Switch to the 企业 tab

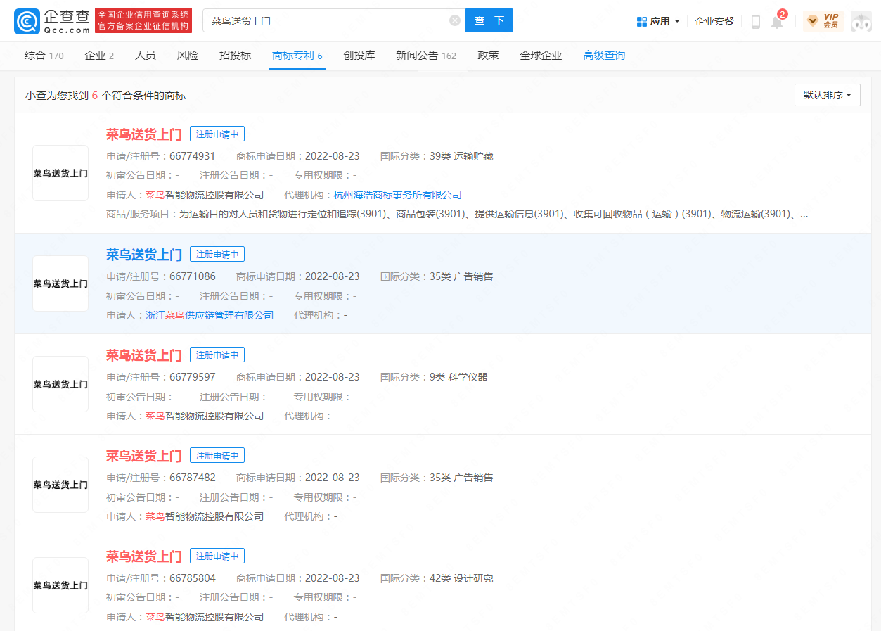pyautogui.click(x=99, y=56)
